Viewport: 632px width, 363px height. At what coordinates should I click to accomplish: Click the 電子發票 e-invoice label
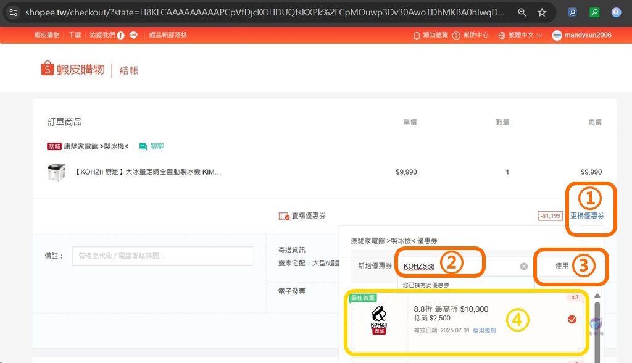[x=292, y=291]
